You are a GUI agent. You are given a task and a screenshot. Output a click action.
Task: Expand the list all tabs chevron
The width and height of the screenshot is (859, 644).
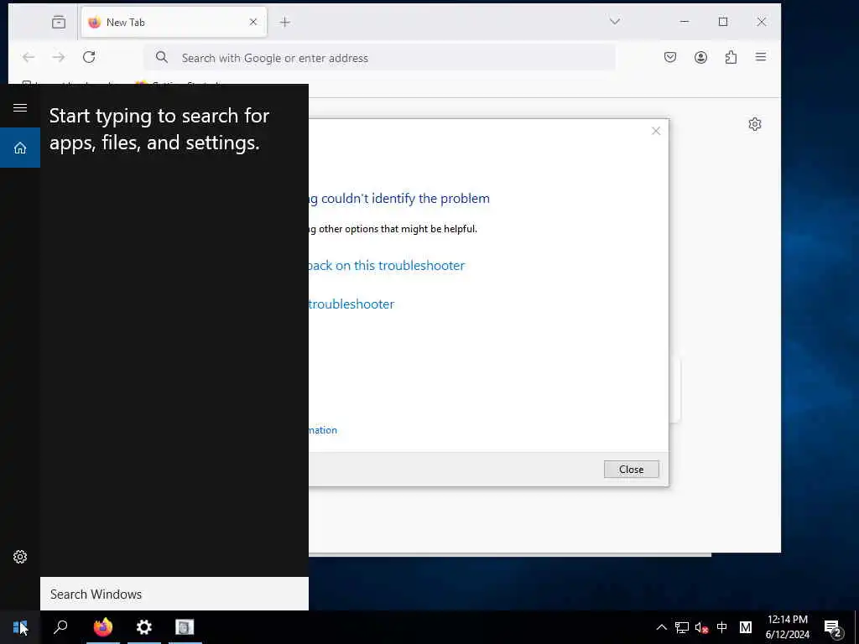coord(615,21)
